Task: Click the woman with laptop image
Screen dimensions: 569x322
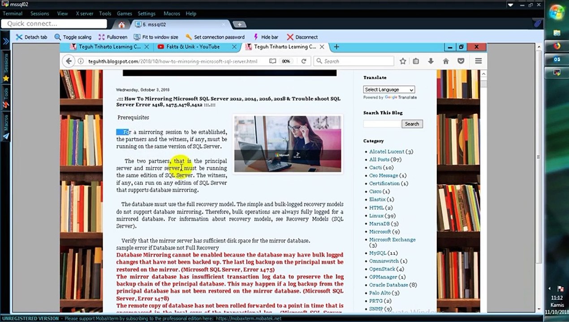Action: click(287, 144)
